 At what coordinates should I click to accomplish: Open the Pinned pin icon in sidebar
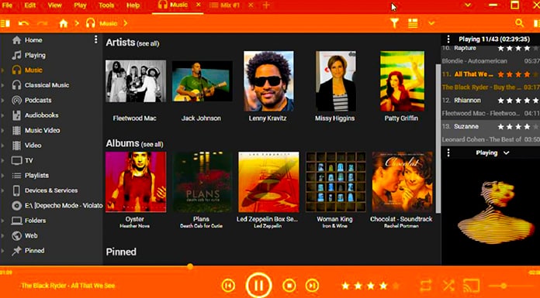16,251
